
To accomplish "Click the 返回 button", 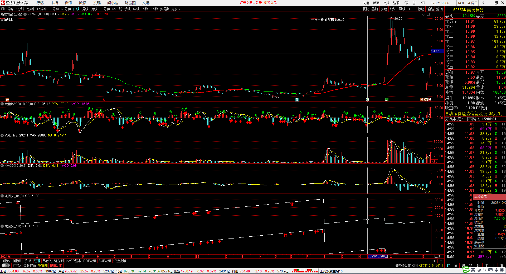I will click(x=440, y=9).
